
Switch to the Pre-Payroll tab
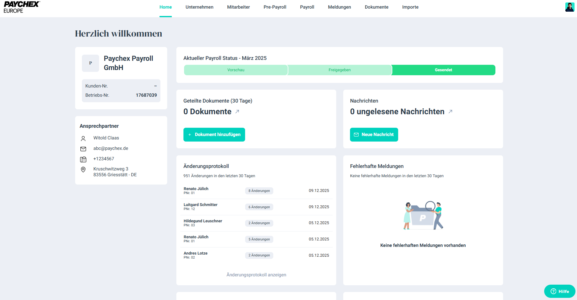[275, 7]
